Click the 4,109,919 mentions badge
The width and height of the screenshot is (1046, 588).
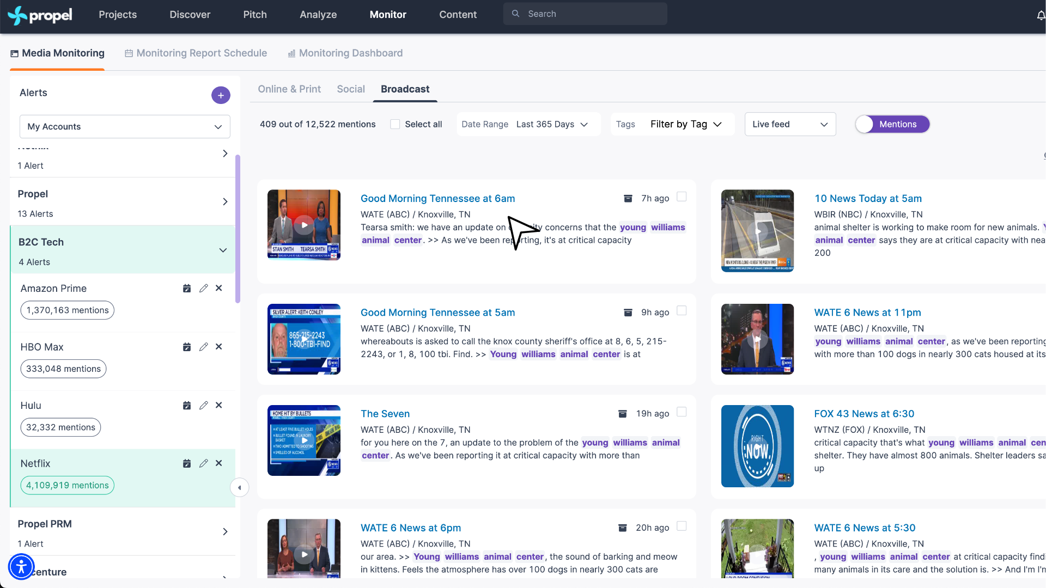[68, 486]
